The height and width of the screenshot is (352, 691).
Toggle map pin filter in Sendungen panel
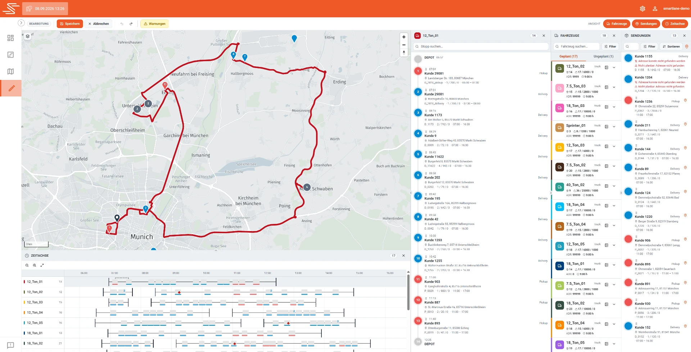(x=687, y=46)
